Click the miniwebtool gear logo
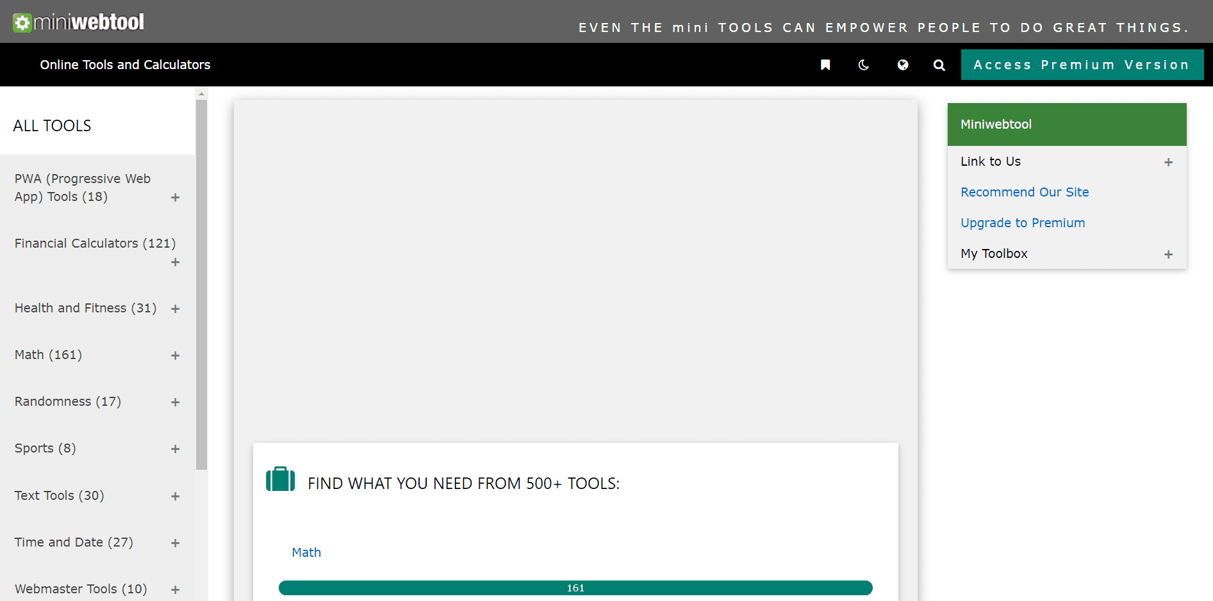The width and height of the screenshot is (1213, 601). coord(23,21)
